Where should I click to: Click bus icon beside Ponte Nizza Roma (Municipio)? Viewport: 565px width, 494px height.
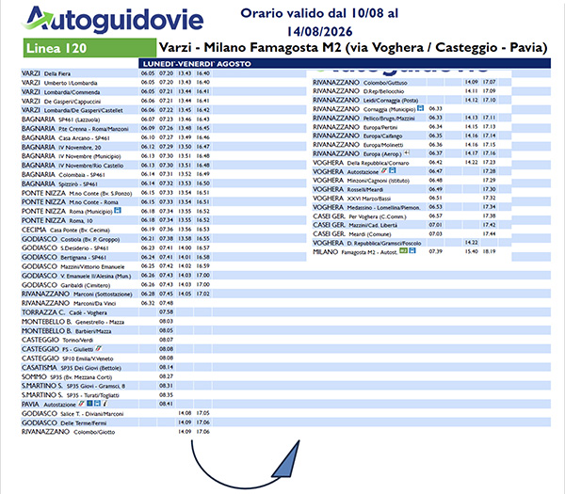(118, 210)
